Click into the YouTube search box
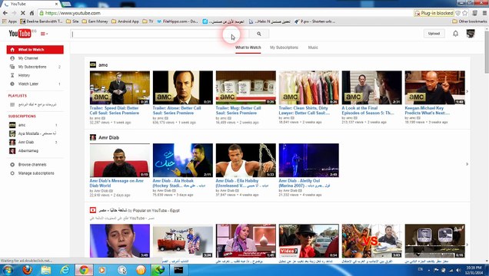This screenshot has height=276, width=489. click(x=160, y=34)
